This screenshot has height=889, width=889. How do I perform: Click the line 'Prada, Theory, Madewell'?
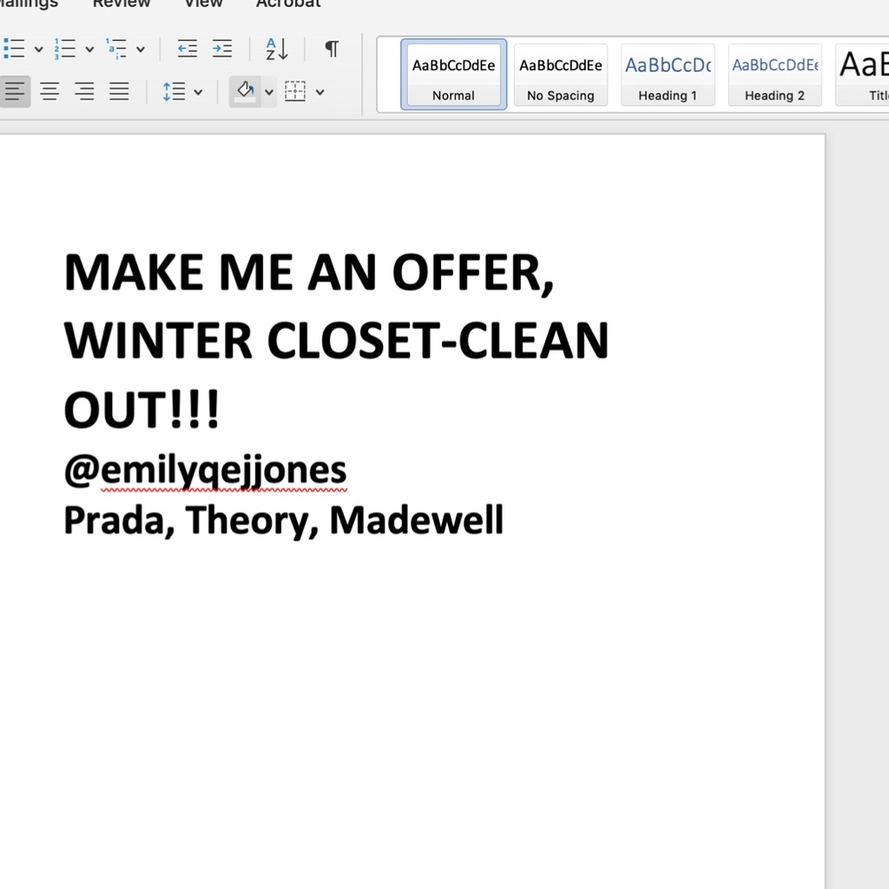coord(284,520)
